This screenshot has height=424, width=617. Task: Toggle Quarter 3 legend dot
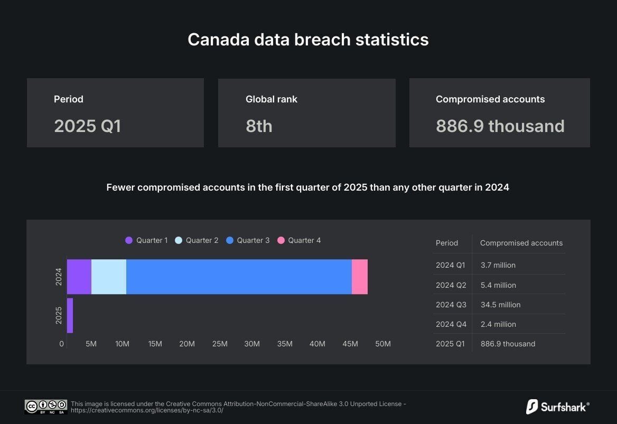230,241
